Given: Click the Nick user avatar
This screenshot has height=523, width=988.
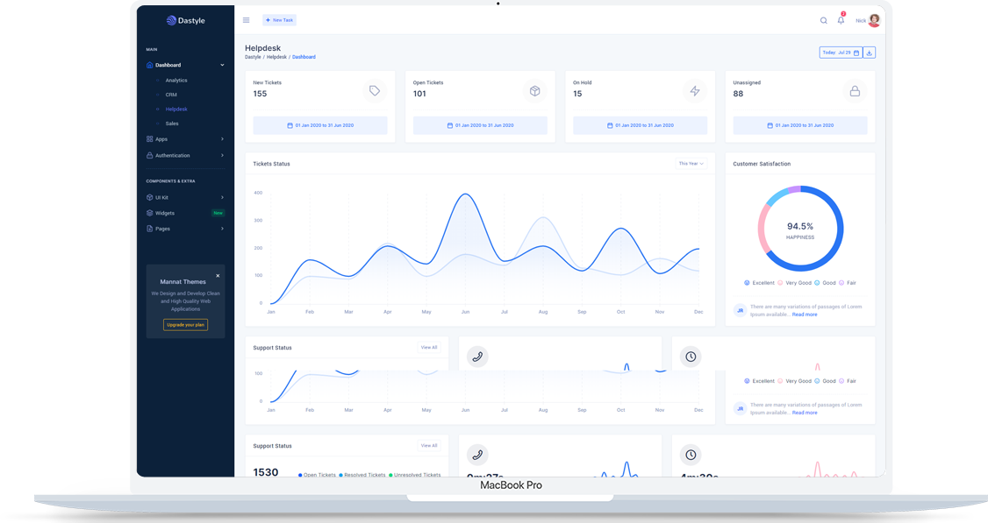Looking at the screenshot, I should tap(874, 20).
